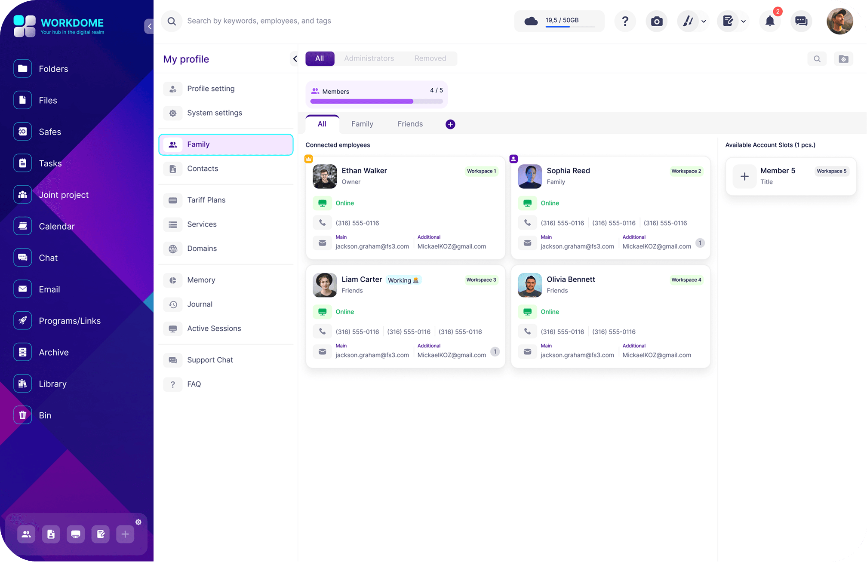Switch to the Friends tab
867x562 pixels.
(x=410, y=124)
